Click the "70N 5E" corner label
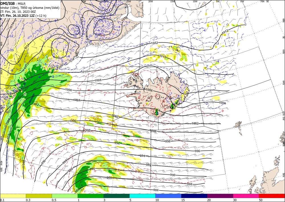285x202 pixels. pos(264,1)
